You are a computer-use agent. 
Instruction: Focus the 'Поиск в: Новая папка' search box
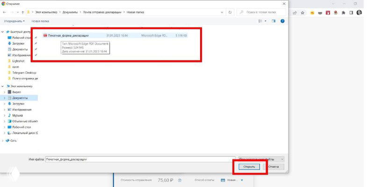261,12
